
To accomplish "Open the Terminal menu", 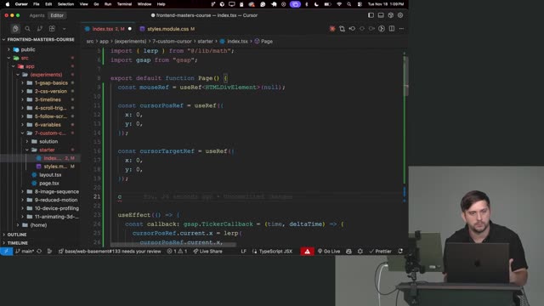I will point(124,4).
